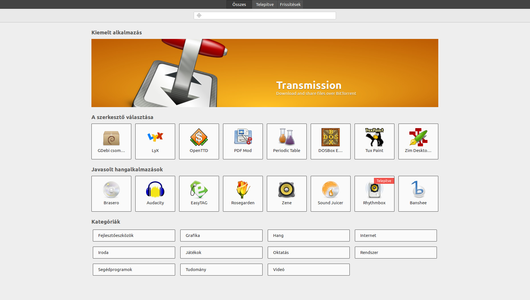Open the PDF Mod app icon
The image size is (530, 300).
243,137
